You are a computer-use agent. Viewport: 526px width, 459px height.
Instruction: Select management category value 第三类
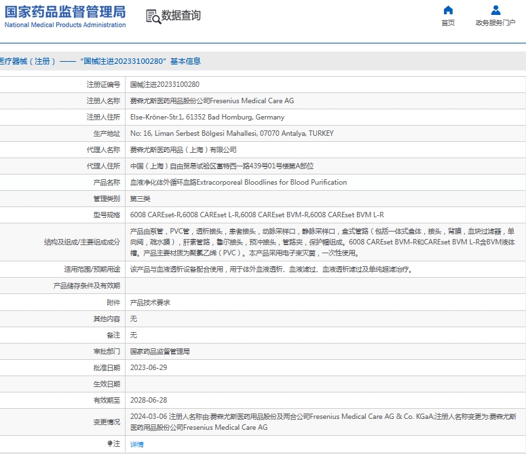tap(140, 199)
